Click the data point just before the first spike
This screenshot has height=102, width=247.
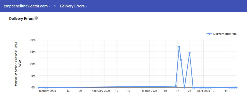click(x=176, y=86)
